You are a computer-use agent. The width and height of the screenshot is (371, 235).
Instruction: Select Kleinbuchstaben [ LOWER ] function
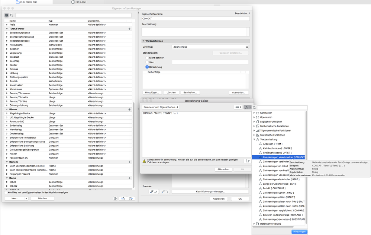277,148
